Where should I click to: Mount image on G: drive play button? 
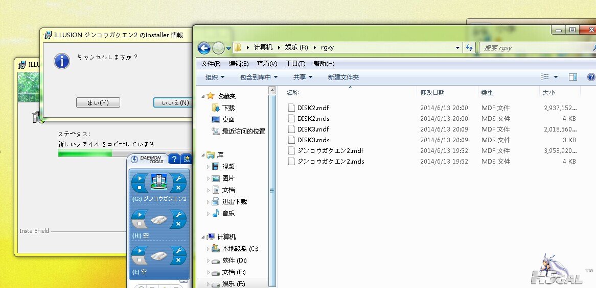pyautogui.click(x=140, y=178)
